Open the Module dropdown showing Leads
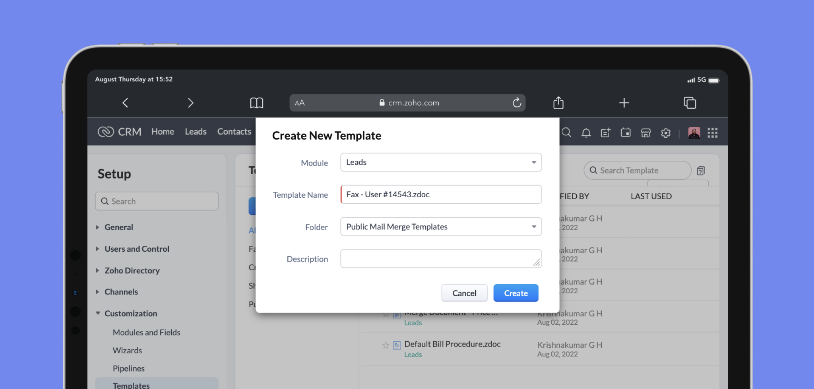 (x=440, y=162)
